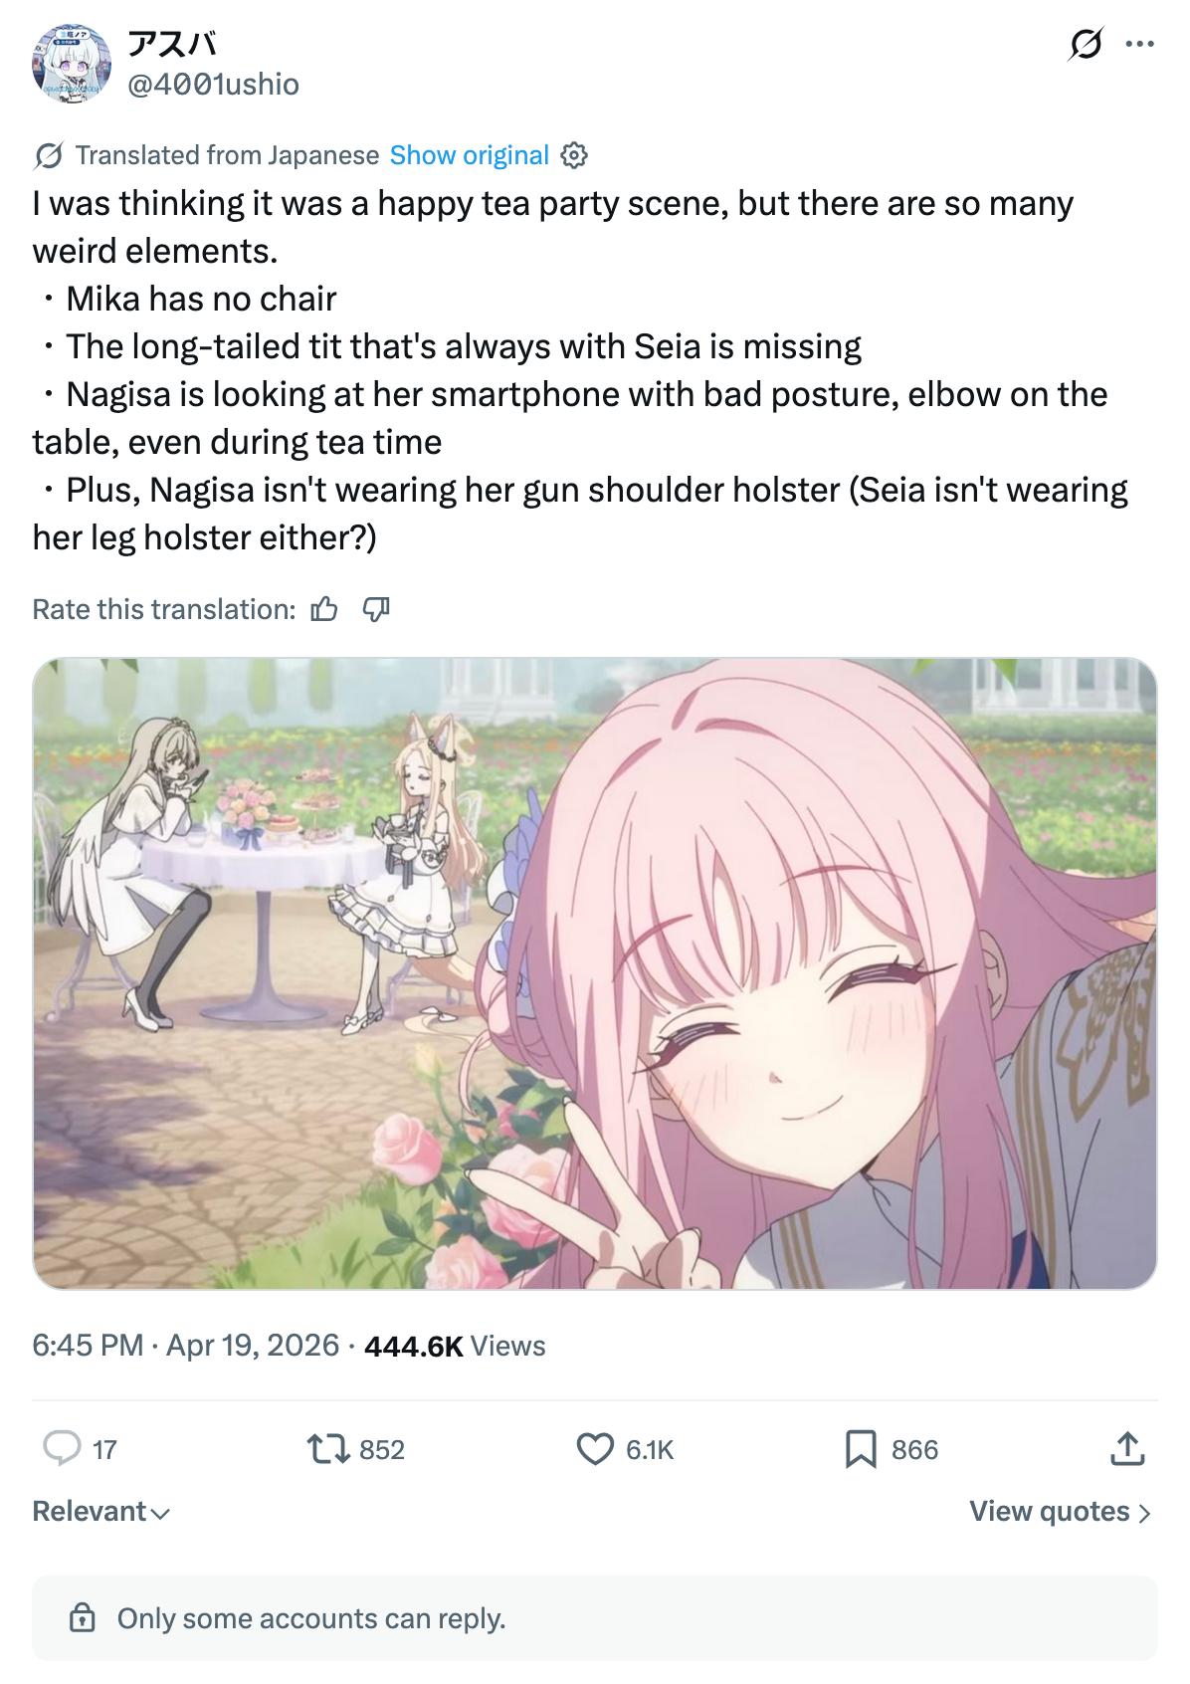The height and width of the screenshot is (1684, 1190).
Task: Click the display name アスバ
Action: click(172, 43)
